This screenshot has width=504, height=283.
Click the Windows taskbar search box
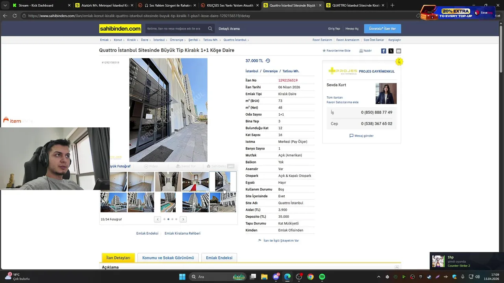[x=218, y=277]
